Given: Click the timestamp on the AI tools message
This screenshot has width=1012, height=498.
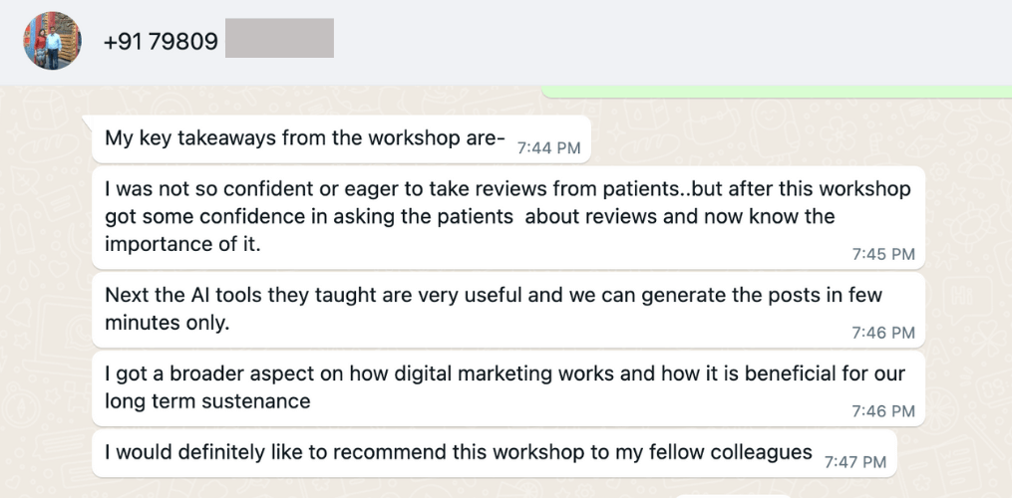Looking at the screenshot, I should pos(883,332).
